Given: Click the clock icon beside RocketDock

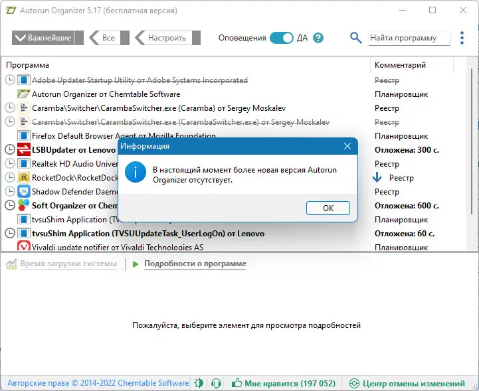Looking at the screenshot, I should pos(10,178).
